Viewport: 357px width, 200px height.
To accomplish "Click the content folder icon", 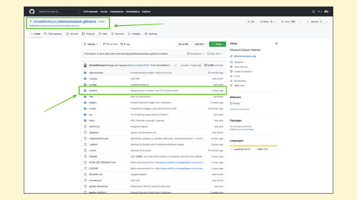I will point(85,91).
